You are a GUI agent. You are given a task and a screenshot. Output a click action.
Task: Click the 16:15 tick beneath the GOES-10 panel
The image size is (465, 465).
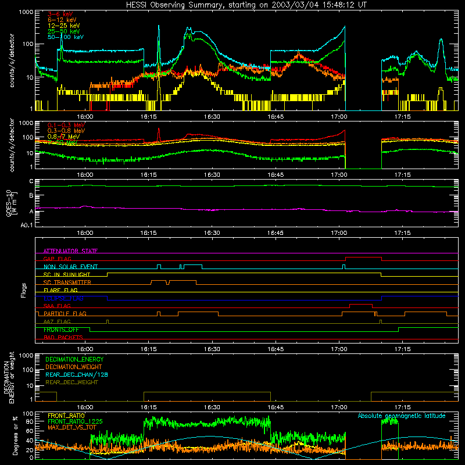pyautogui.click(x=148, y=233)
